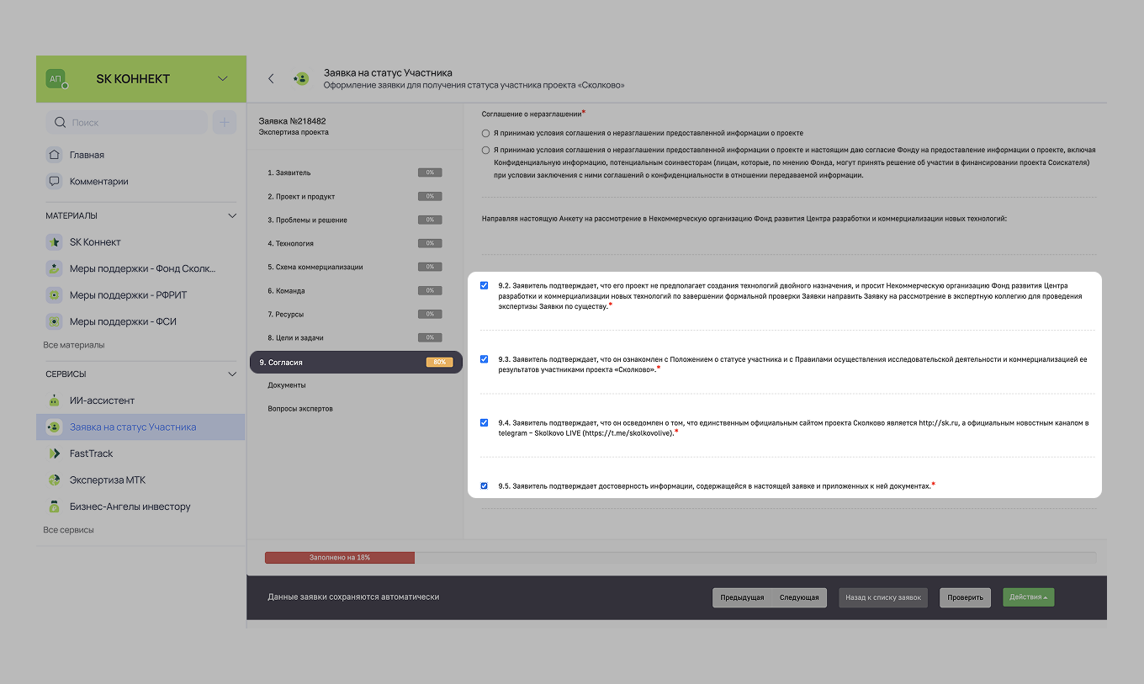Click the Предыдущая button
Screen dimensions: 1144x684
742,597
